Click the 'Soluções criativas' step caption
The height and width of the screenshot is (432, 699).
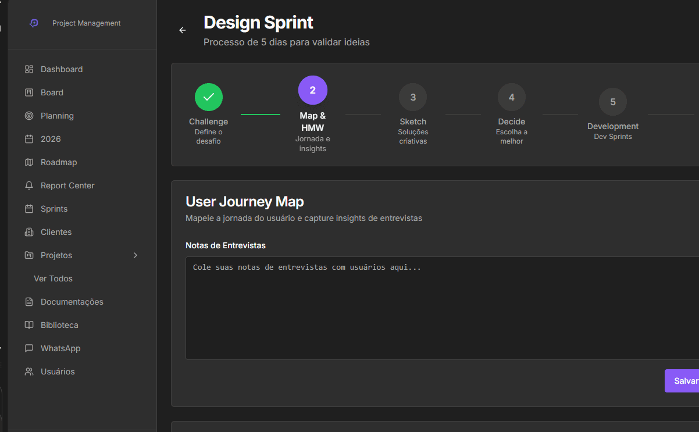pyautogui.click(x=413, y=137)
